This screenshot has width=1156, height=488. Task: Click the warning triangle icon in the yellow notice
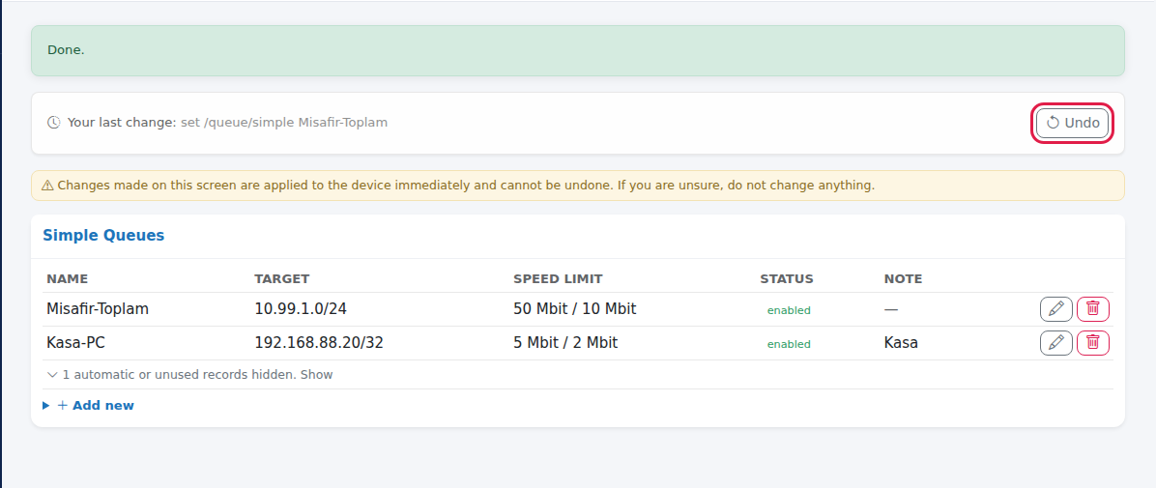click(47, 186)
